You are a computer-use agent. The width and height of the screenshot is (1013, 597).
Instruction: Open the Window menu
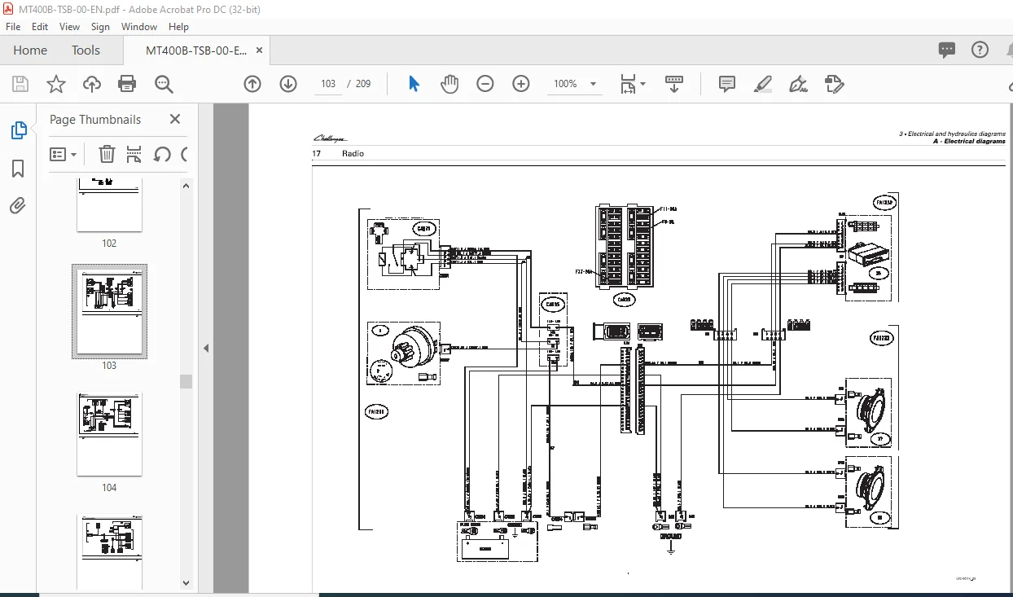click(x=139, y=27)
